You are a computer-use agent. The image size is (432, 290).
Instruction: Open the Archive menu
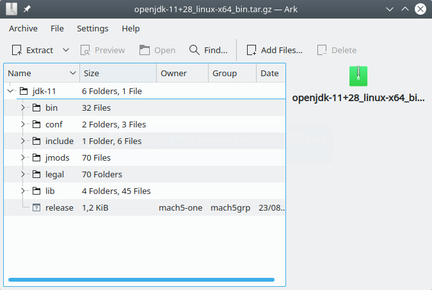[x=23, y=28]
